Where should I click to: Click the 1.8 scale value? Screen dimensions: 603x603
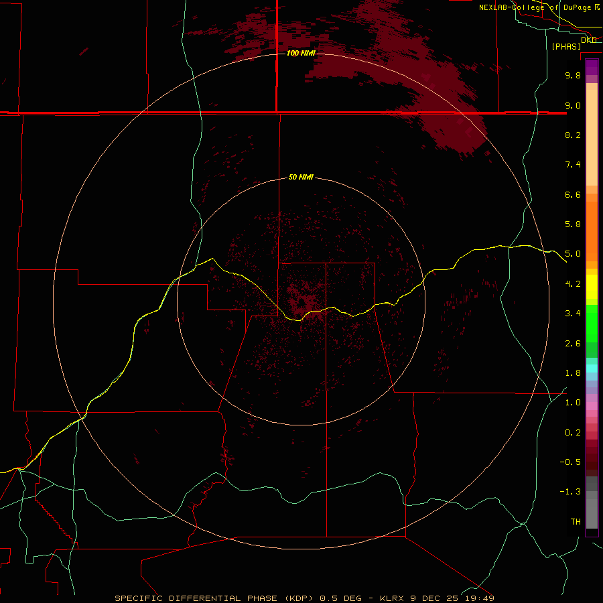(573, 373)
